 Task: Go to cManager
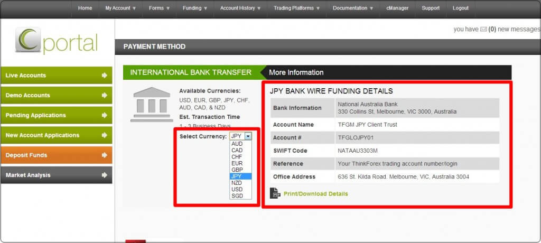pyautogui.click(x=397, y=8)
